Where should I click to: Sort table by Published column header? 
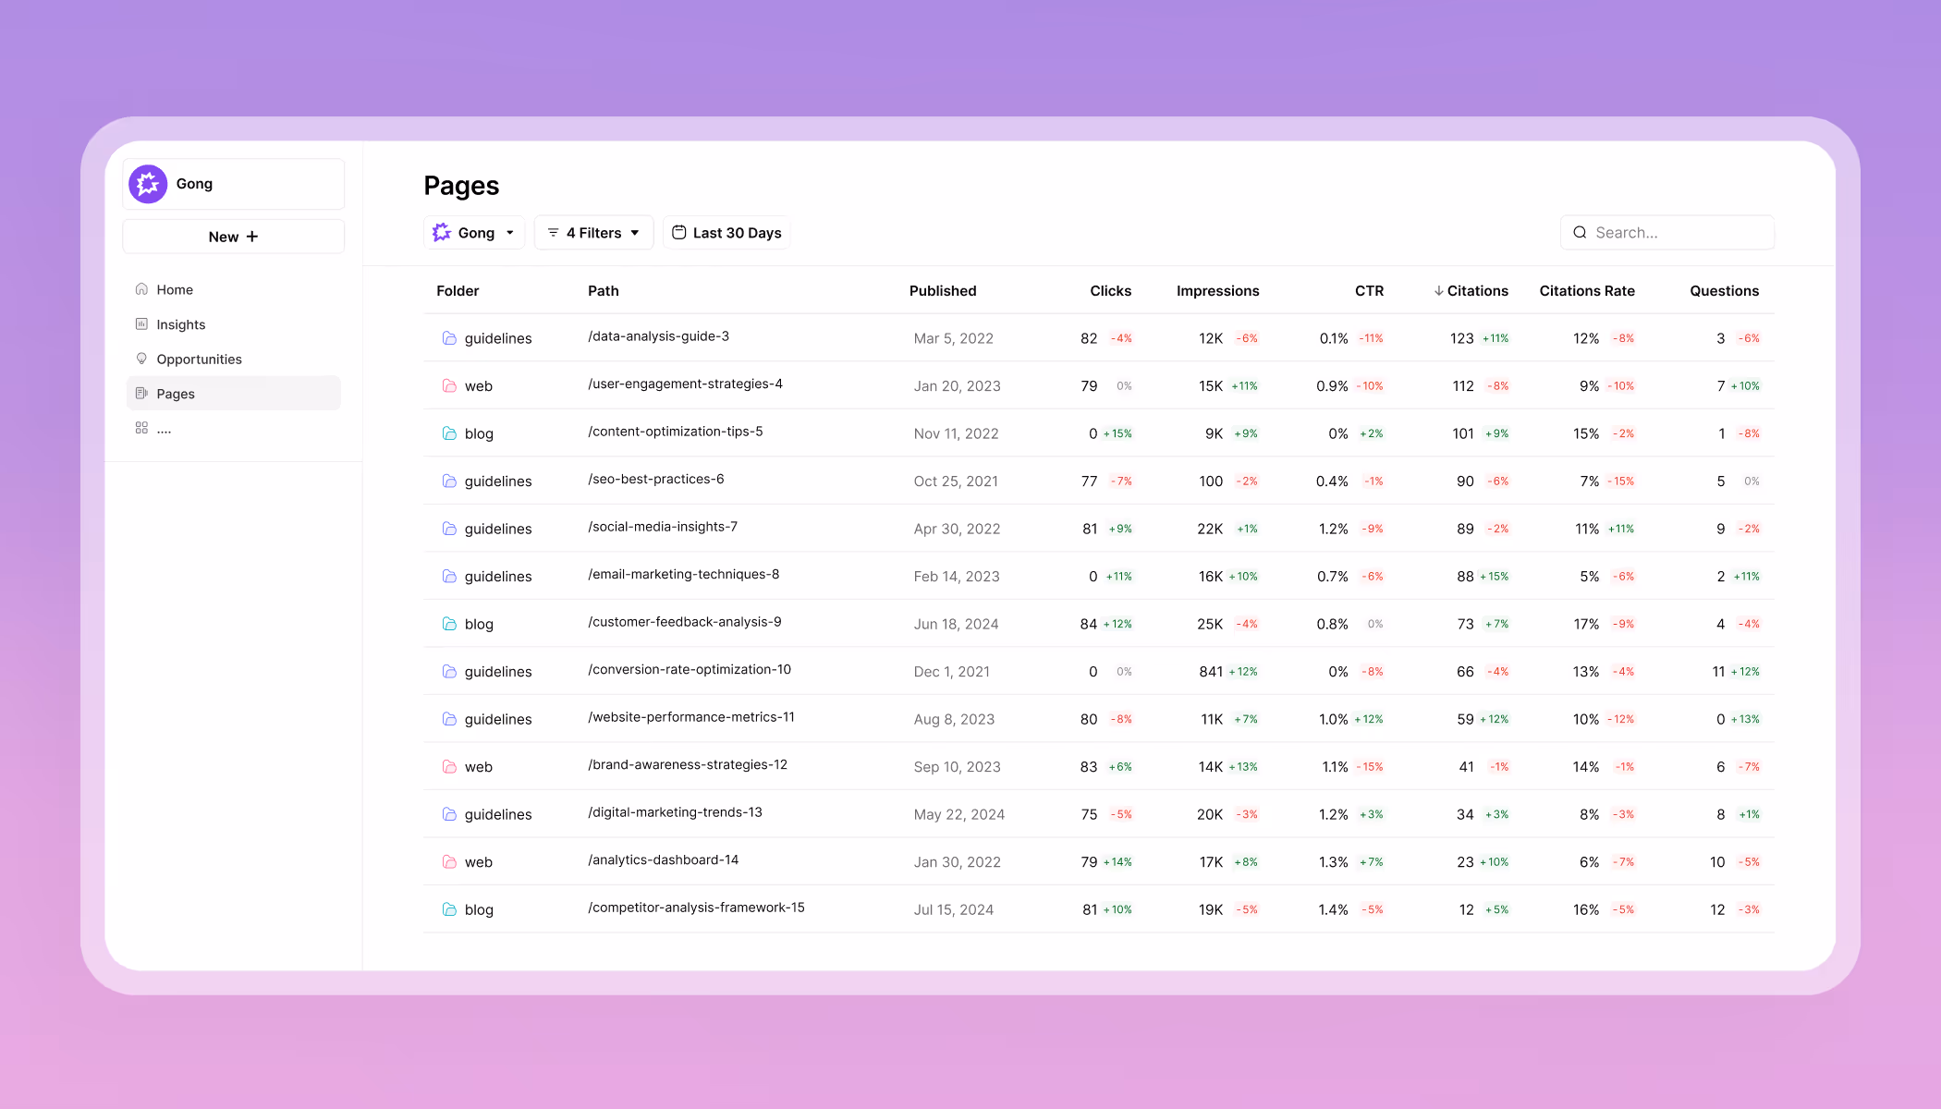942,291
